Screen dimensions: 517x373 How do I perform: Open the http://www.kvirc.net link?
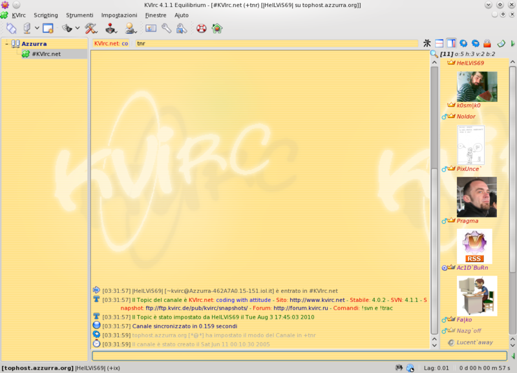point(317,300)
